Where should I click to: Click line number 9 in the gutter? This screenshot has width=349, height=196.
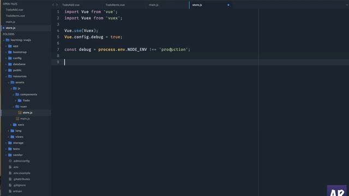[x=58, y=62]
